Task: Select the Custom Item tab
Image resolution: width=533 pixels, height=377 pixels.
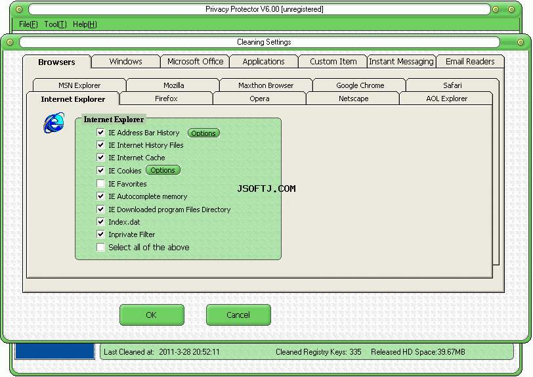Action: pos(333,62)
